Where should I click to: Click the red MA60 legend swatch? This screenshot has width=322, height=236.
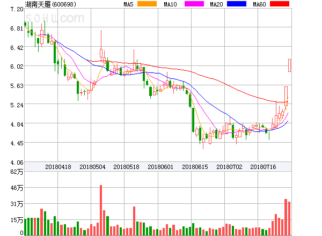tap(280, 4)
